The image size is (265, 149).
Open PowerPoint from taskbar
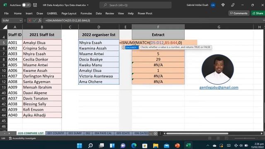[x=177, y=145]
